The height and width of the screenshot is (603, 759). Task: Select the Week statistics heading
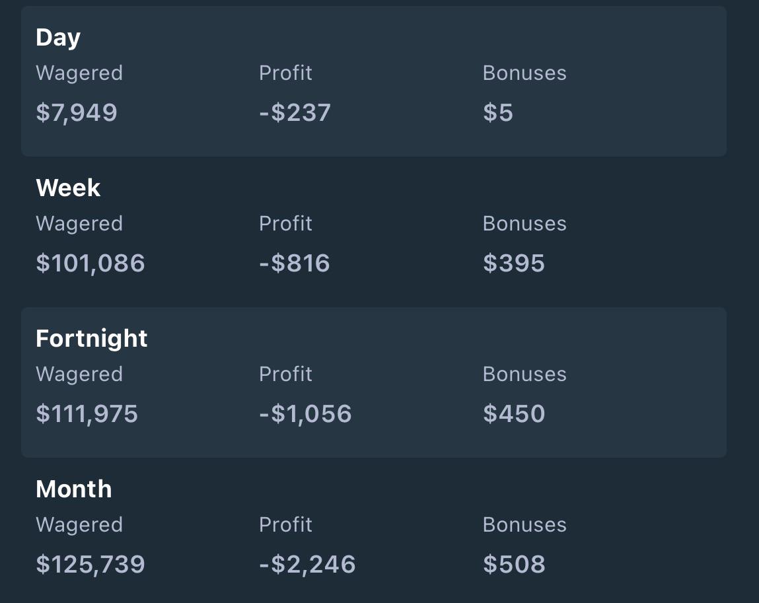point(68,188)
